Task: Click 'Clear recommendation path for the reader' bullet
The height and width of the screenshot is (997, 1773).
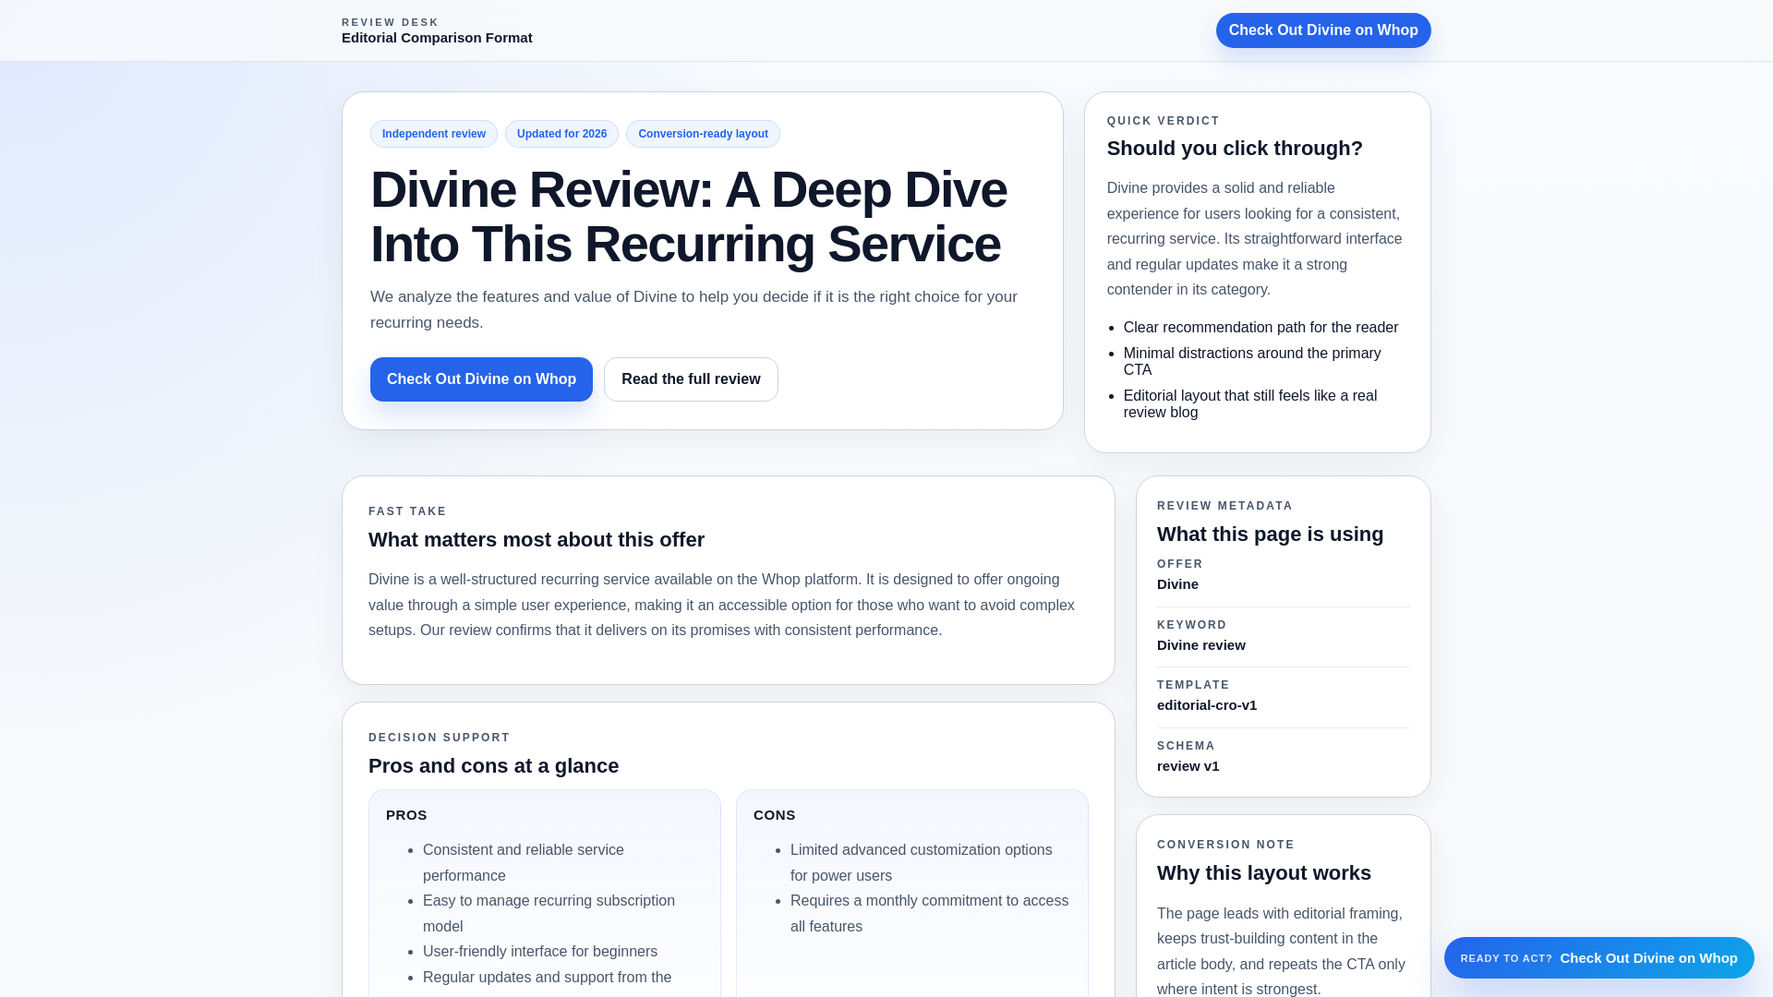Action: [x=1260, y=328]
